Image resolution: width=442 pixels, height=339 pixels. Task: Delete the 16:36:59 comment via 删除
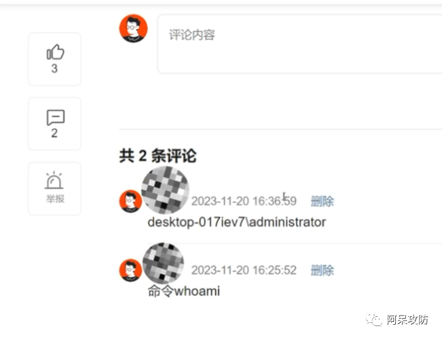[x=322, y=201]
